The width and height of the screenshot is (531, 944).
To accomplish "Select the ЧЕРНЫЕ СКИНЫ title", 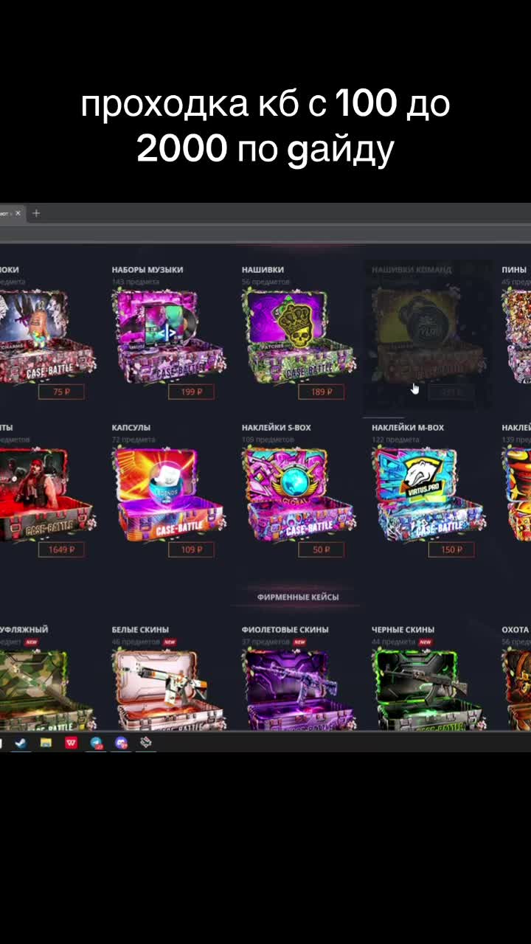I will point(403,630).
